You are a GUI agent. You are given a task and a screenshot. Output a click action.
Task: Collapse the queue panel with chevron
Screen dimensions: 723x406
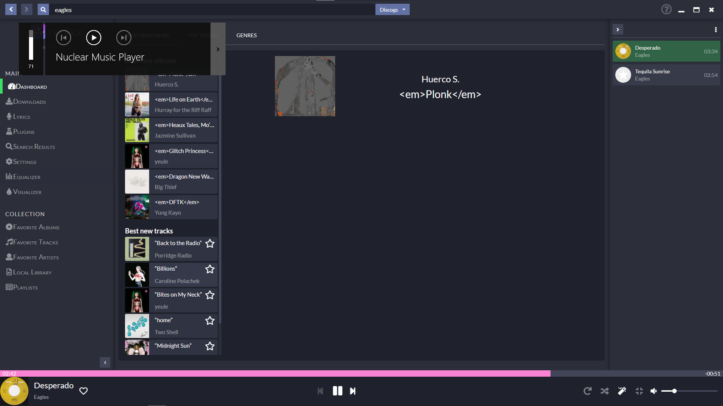click(618, 29)
